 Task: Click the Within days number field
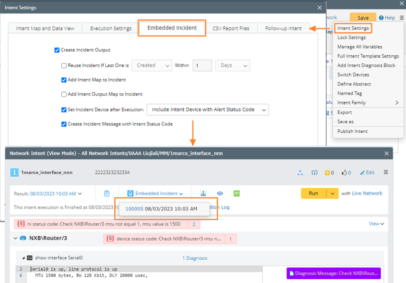pyautogui.click(x=202, y=66)
